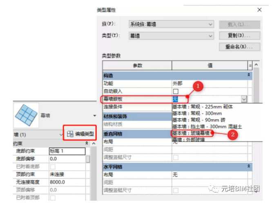Image resolution: width=272 pixels, height=206 pixels.
Task: Toggle the 已附着底部 checkbox
Action: [53, 167]
